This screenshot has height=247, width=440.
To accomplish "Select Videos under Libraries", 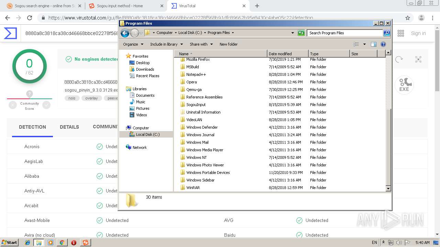I will [x=141, y=115].
